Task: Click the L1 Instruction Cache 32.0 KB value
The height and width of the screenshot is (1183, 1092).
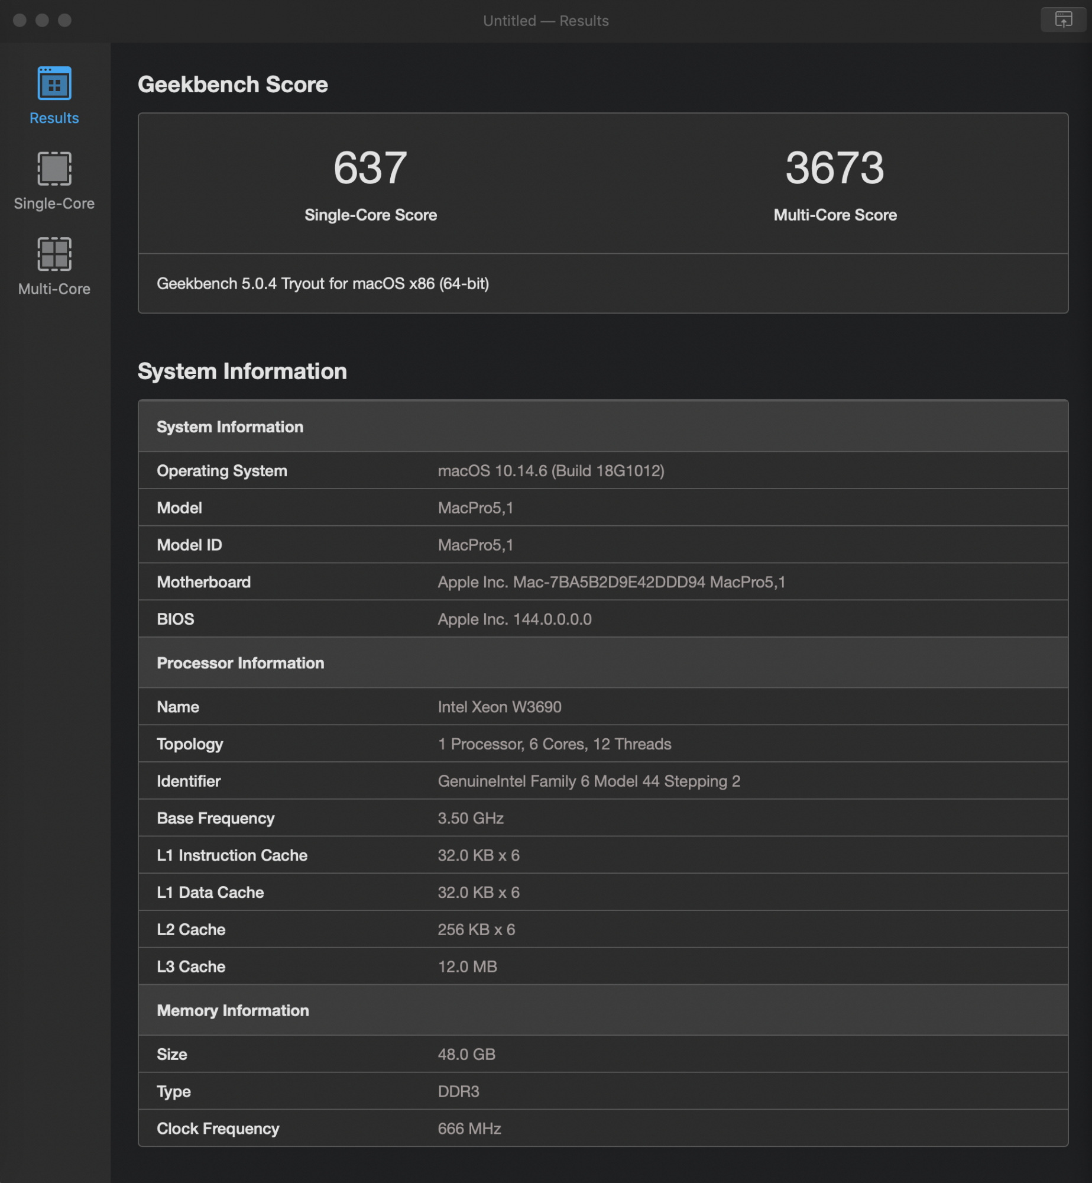Action: (478, 855)
